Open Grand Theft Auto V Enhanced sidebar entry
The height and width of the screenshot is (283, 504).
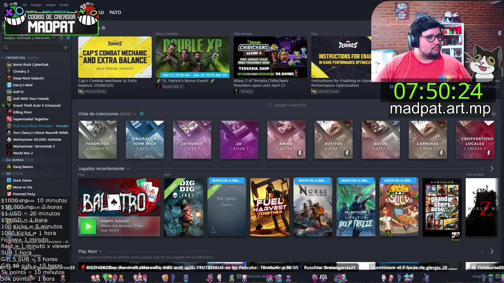(x=37, y=105)
